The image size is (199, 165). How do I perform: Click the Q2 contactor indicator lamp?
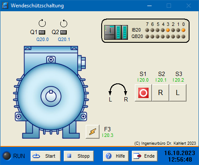(63, 32)
